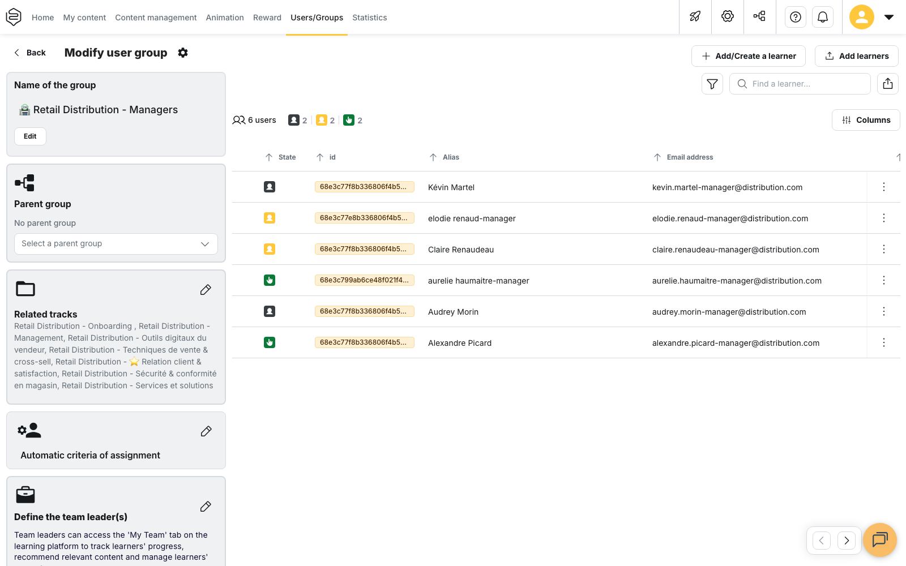Edit team leaders with pencil icon
The height and width of the screenshot is (566, 906).
[206, 507]
